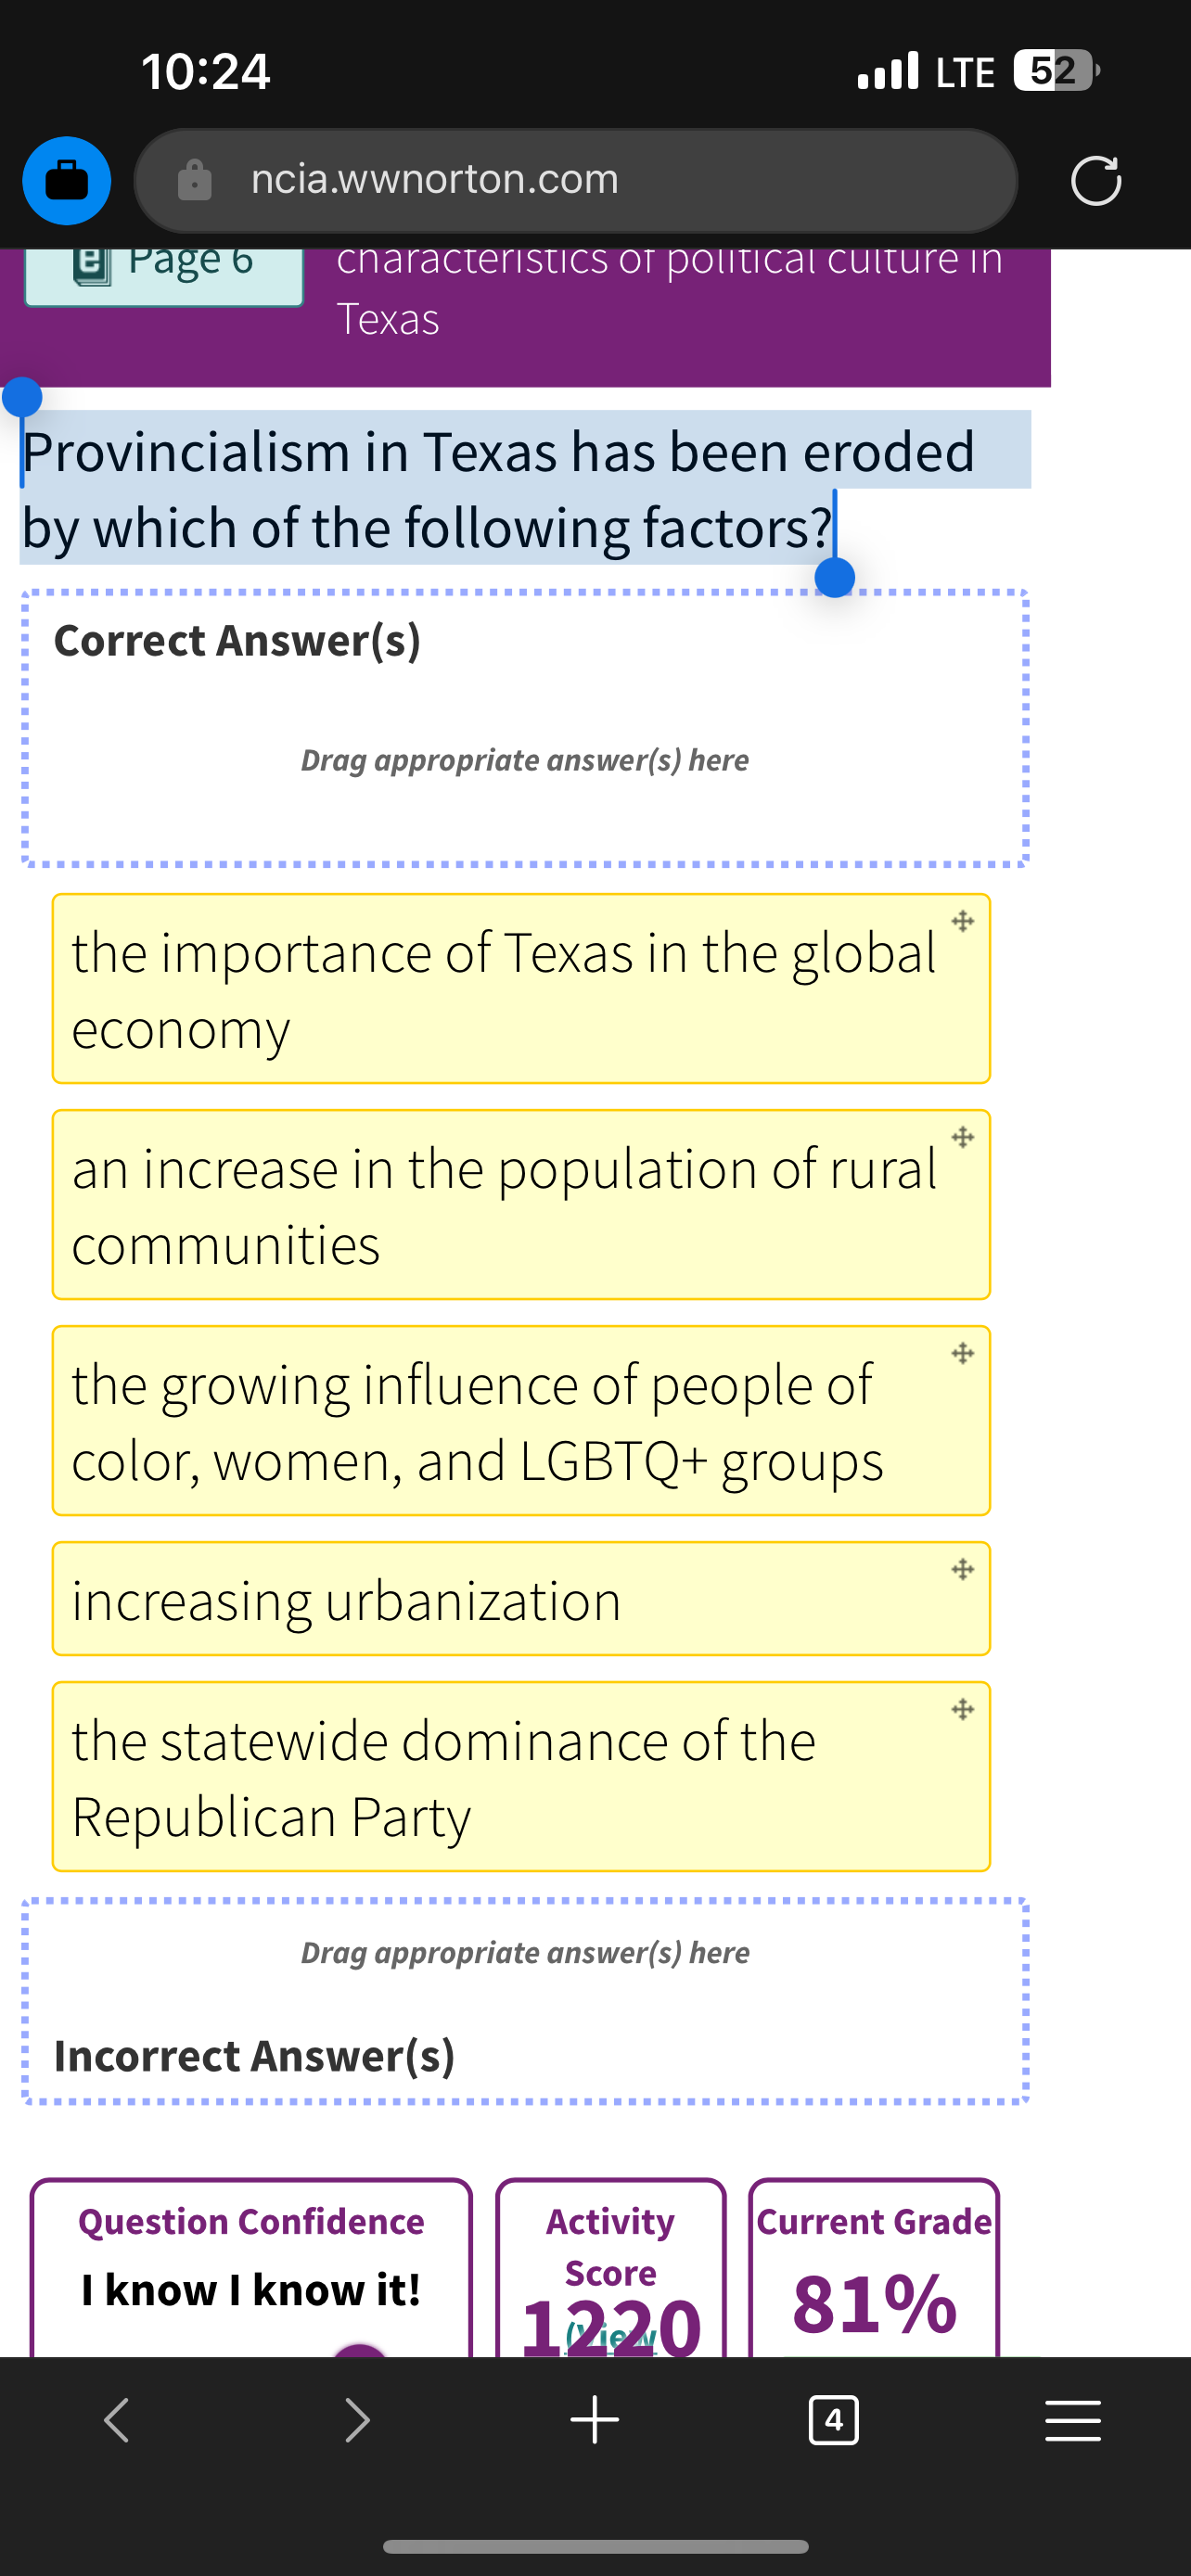1191x2576 pixels.
Task: Reload the current page
Action: coord(1096,181)
